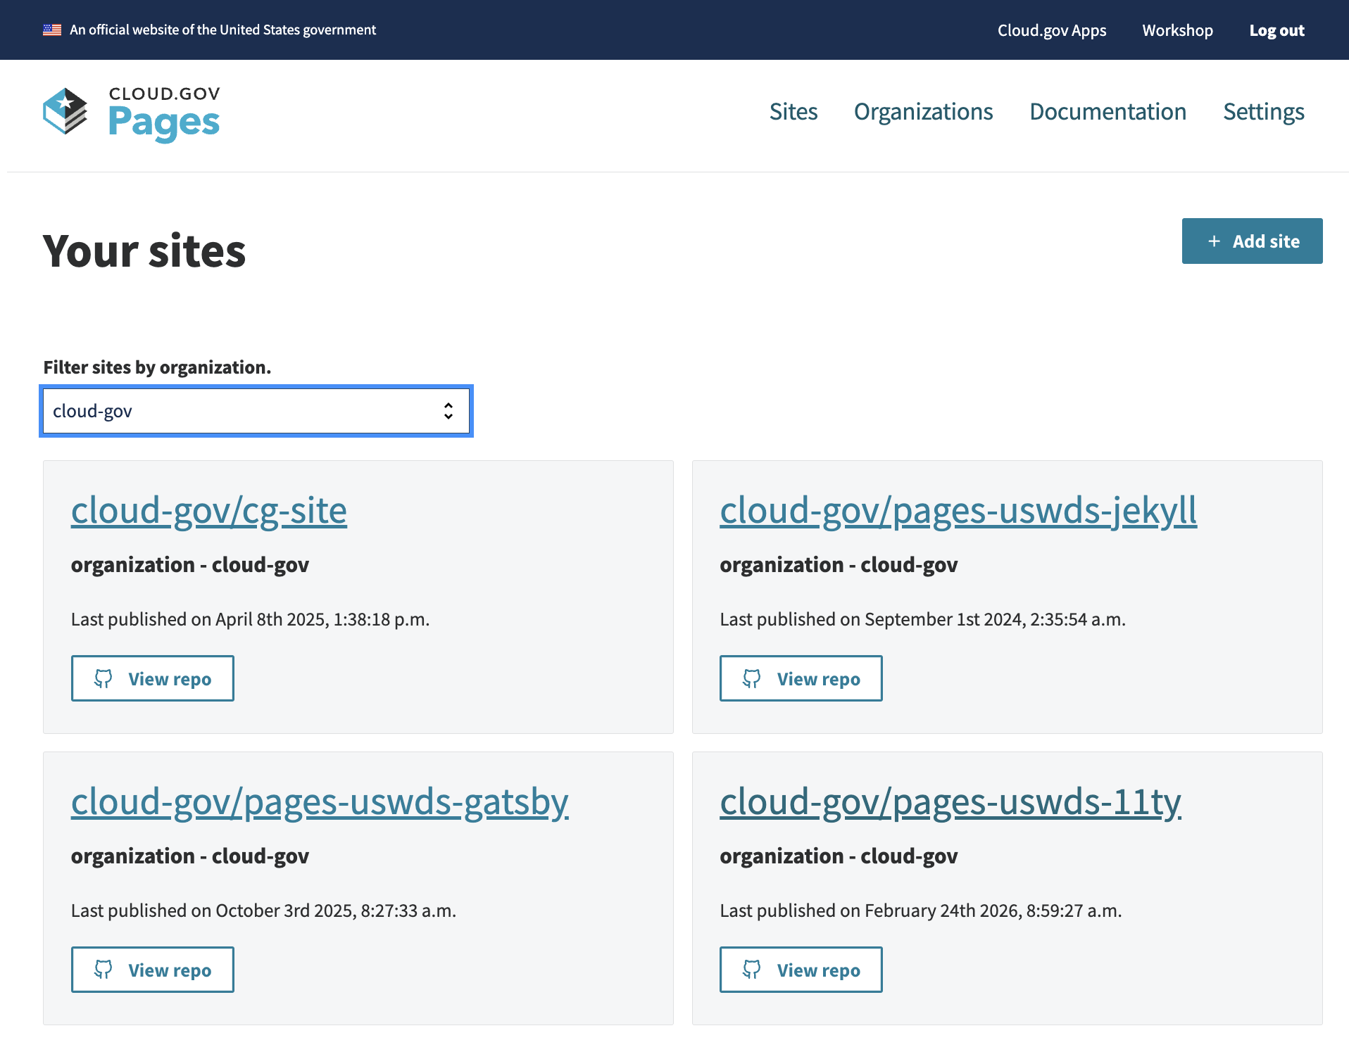Screen dimensions: 1349x1040
Task: View repo for pages-uswds-jekyll
Action: pyautogui.click(x=801, y=678)
